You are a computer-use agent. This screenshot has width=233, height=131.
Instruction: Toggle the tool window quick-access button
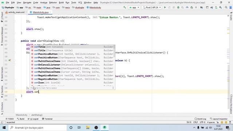(x=2, y=122)
